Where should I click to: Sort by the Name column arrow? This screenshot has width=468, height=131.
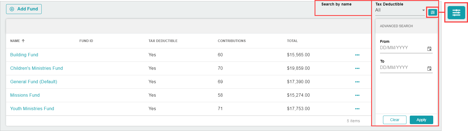click(x=23, y=41)
